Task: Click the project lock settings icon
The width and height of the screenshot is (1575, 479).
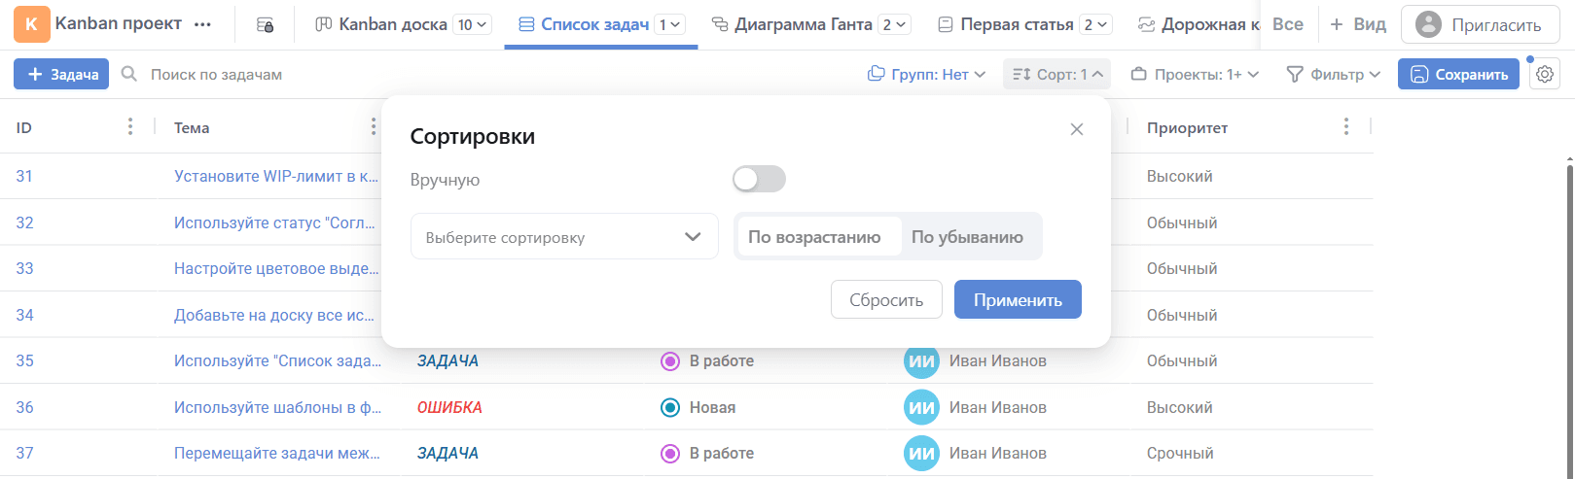Action: pyautogui.click(x=265, y=25)
